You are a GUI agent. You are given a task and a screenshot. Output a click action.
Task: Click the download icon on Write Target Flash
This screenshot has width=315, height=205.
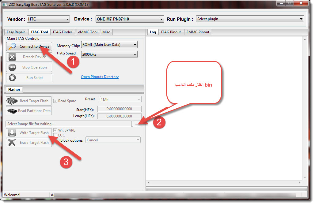tap(12, 133)
